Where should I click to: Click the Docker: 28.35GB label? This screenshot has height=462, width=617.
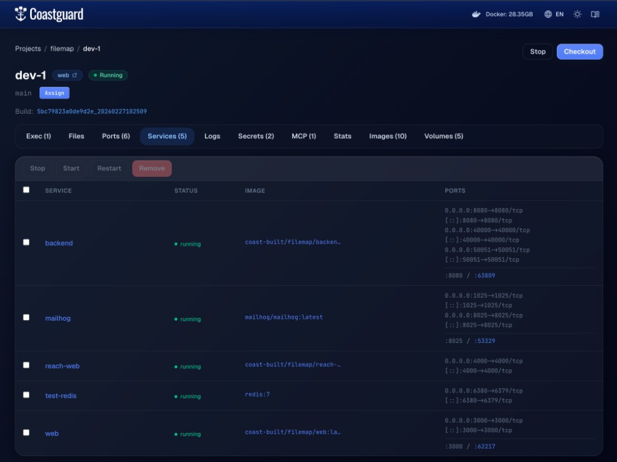pos(509,14)
